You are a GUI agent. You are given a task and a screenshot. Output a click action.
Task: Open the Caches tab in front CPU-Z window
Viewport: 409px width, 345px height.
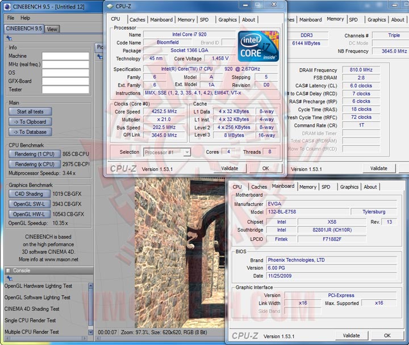click(x=137, y=20)
